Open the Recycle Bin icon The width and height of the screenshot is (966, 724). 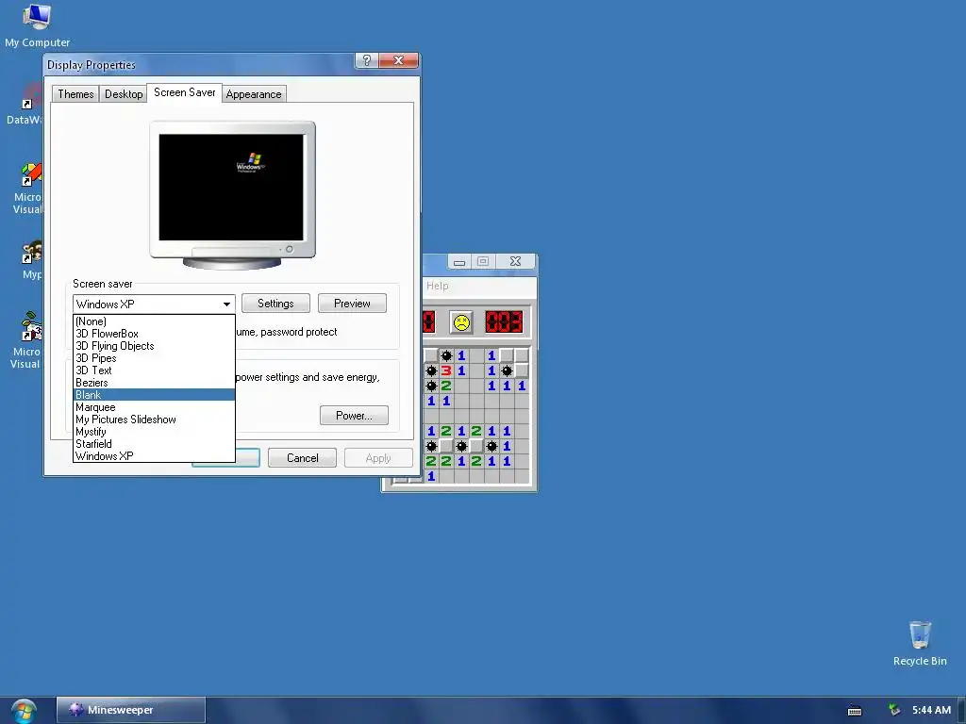pyautogui.click(x=919, y=643)
